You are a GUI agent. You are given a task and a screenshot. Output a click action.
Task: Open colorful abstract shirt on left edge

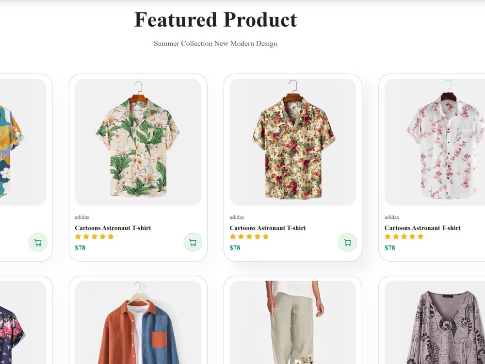click(x=23, y=142)
